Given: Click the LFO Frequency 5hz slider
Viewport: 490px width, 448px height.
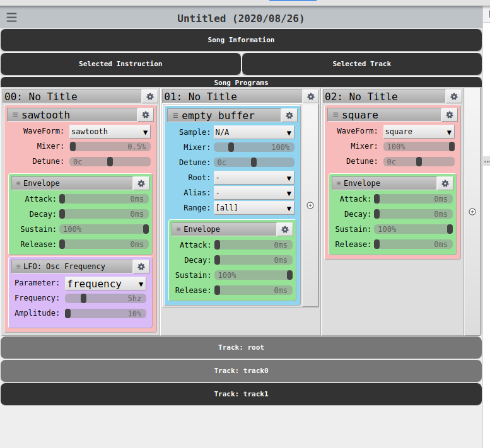Looking at the screenshot, I should pos(105,299).
